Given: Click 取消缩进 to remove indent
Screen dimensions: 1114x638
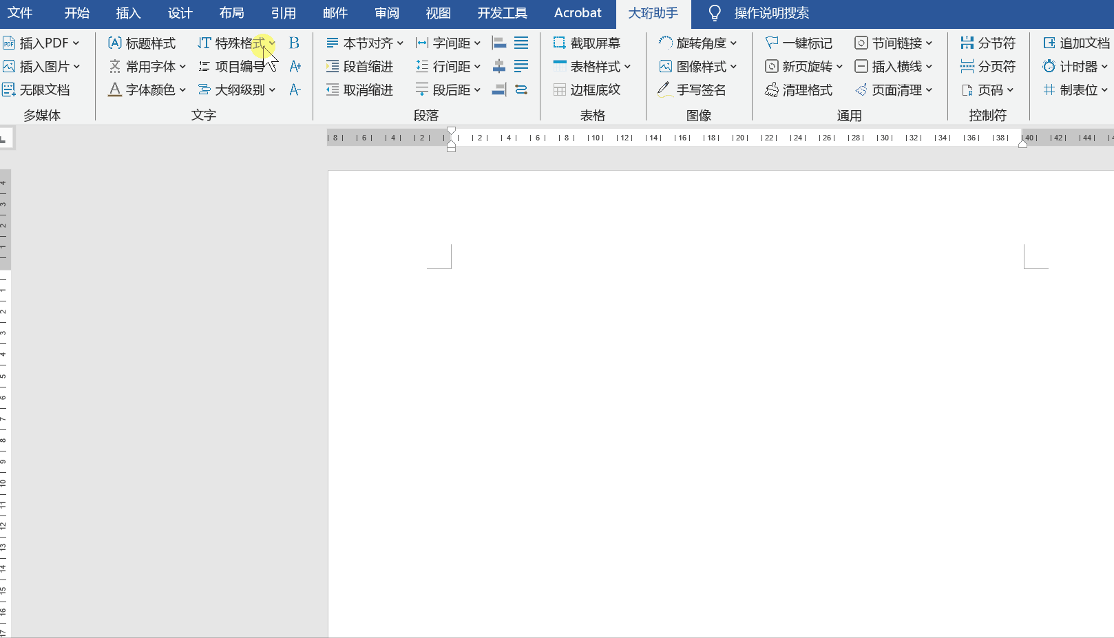Looking at the screenshot, I should (x=359, y=90).
